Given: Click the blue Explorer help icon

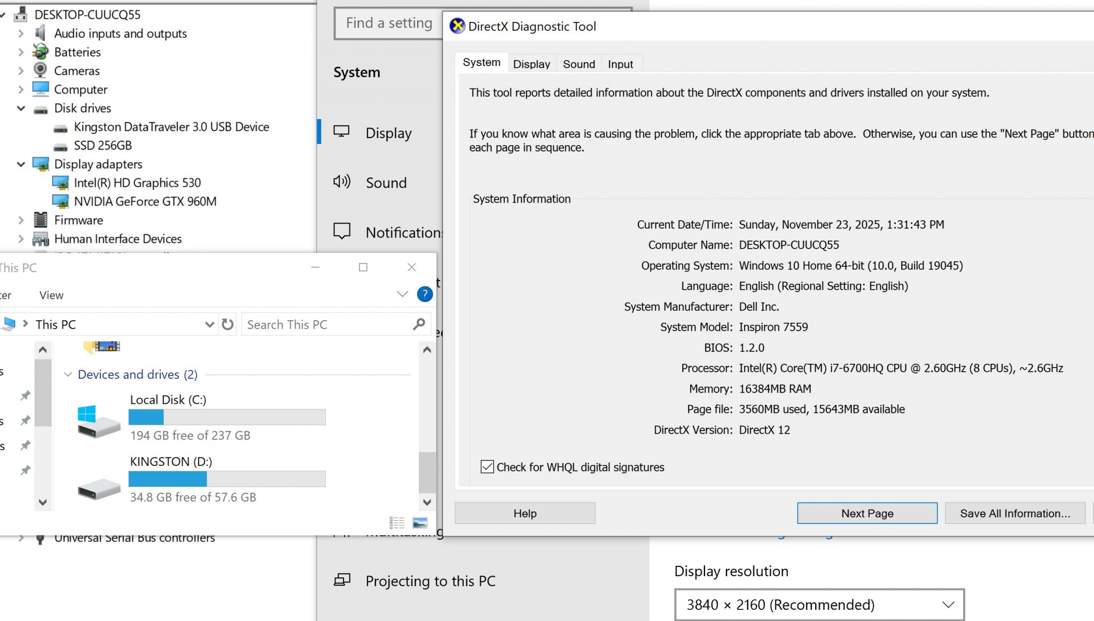Looking at the screenshot, I should pos(425,294).
